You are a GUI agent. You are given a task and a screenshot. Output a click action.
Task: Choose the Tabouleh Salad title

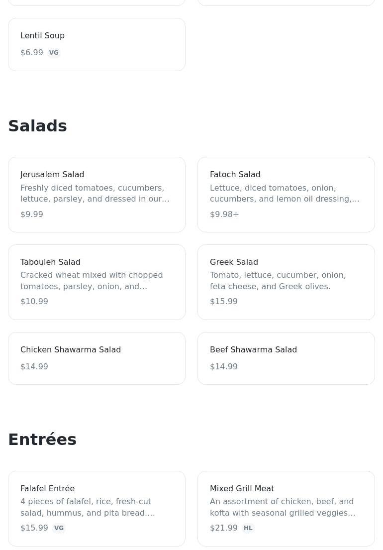(x=50, y=262)
